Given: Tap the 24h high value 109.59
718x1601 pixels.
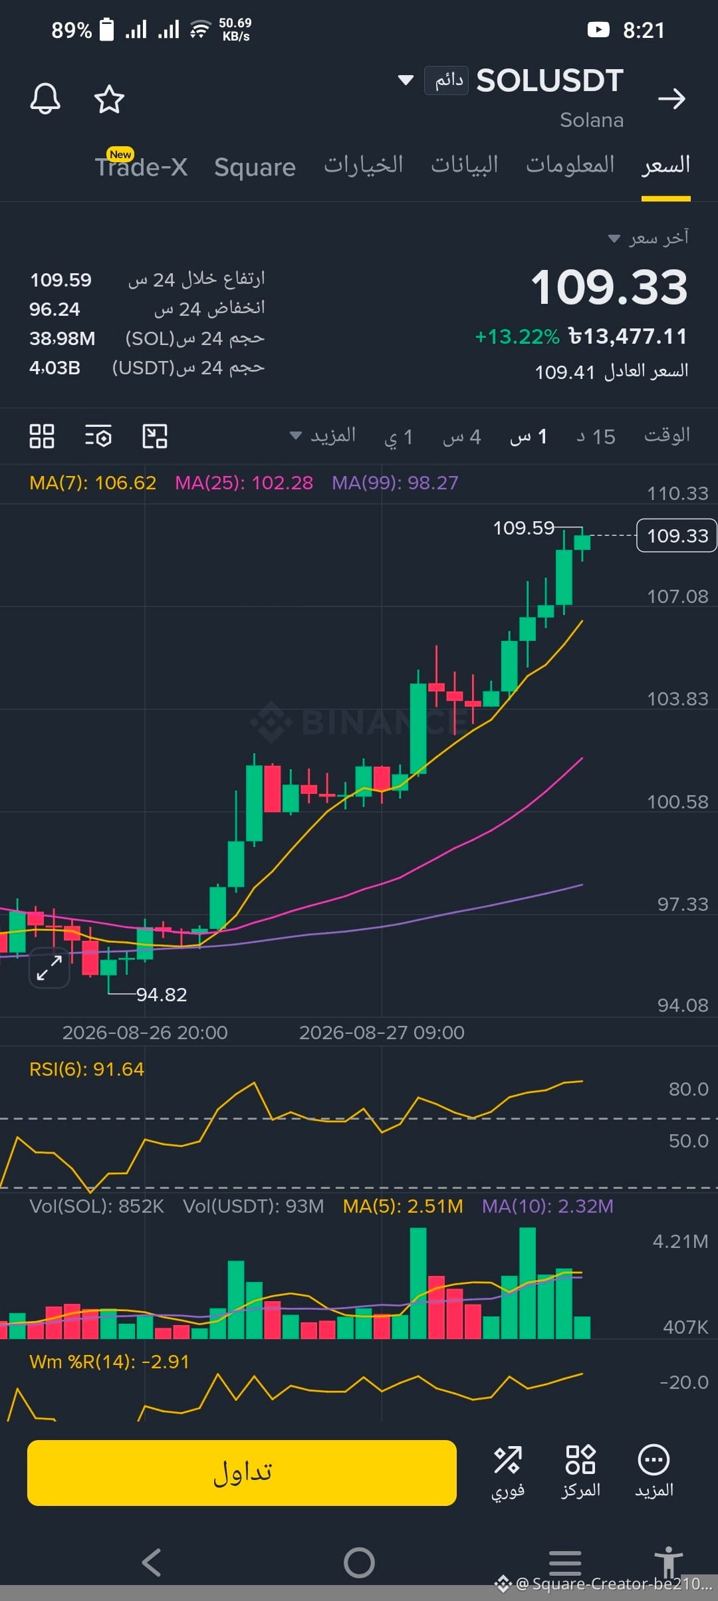Looking at the screenshot, I should 60,280.
